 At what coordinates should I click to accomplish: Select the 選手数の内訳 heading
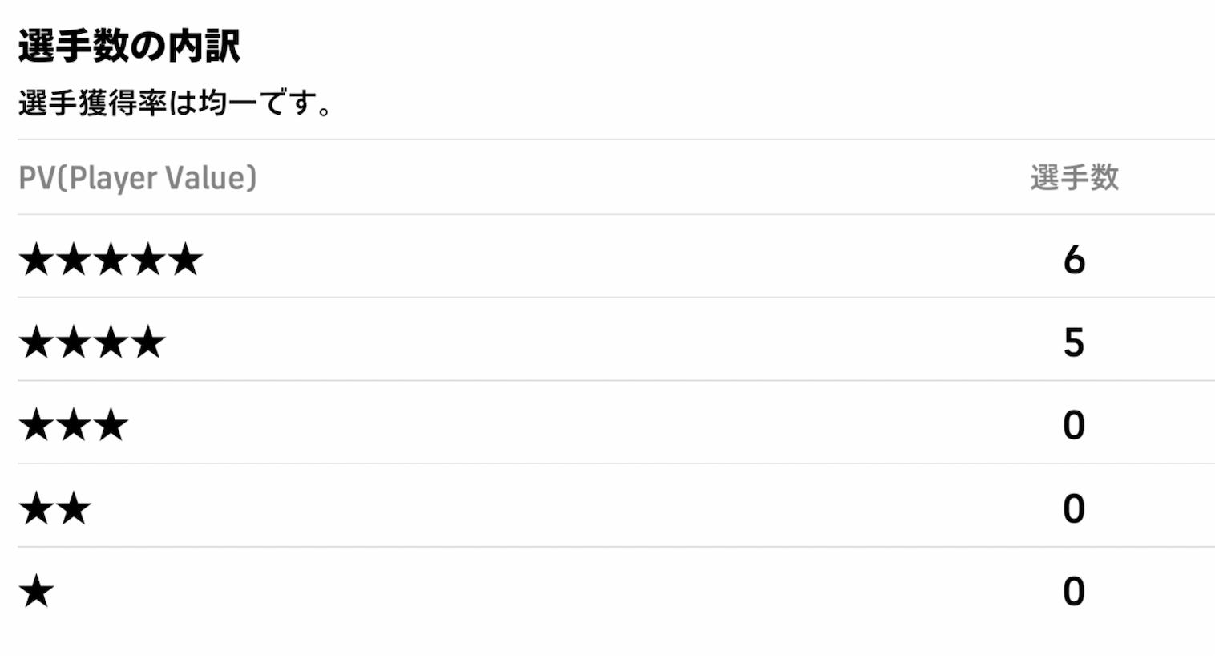pyautogui.click(x=129, y=46)
